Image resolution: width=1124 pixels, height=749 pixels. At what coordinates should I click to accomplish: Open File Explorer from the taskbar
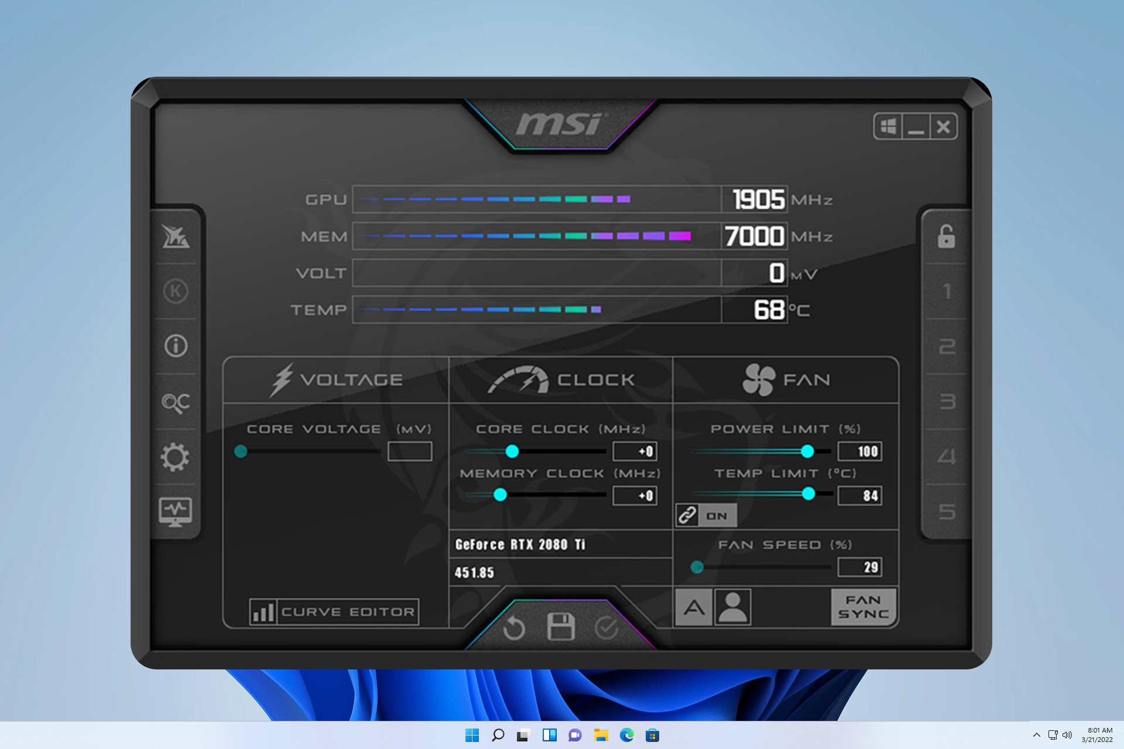point(601,735)
